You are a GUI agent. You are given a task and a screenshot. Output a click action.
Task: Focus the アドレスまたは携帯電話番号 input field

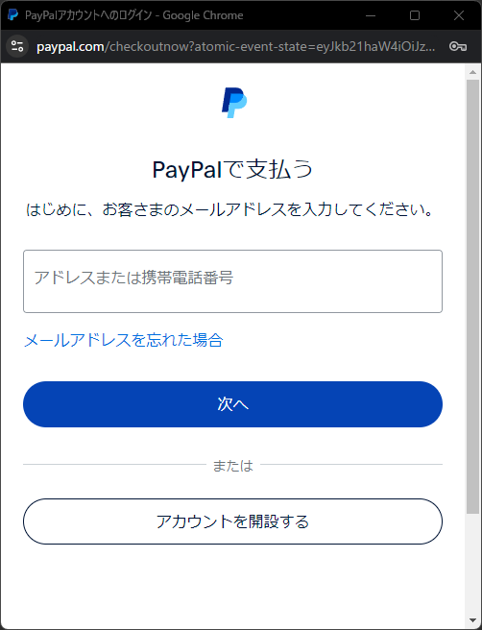coord(232,281)
